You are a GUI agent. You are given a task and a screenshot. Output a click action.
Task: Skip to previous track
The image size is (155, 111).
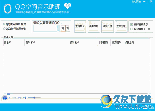[x=15, y=98]
